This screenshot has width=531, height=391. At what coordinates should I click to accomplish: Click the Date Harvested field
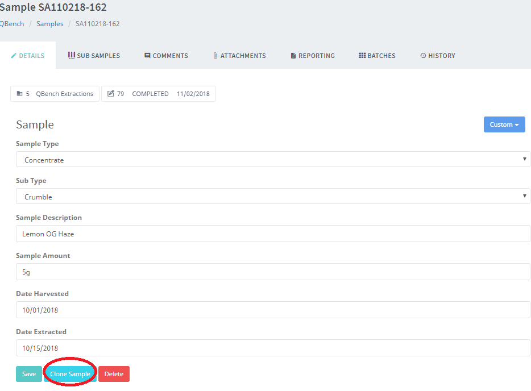tap(273, 310)
